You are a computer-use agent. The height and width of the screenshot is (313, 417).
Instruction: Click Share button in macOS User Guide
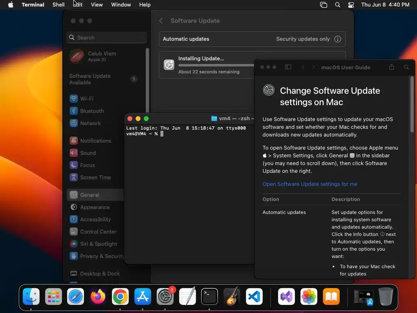pyautogui.click(x=391, y=67)
